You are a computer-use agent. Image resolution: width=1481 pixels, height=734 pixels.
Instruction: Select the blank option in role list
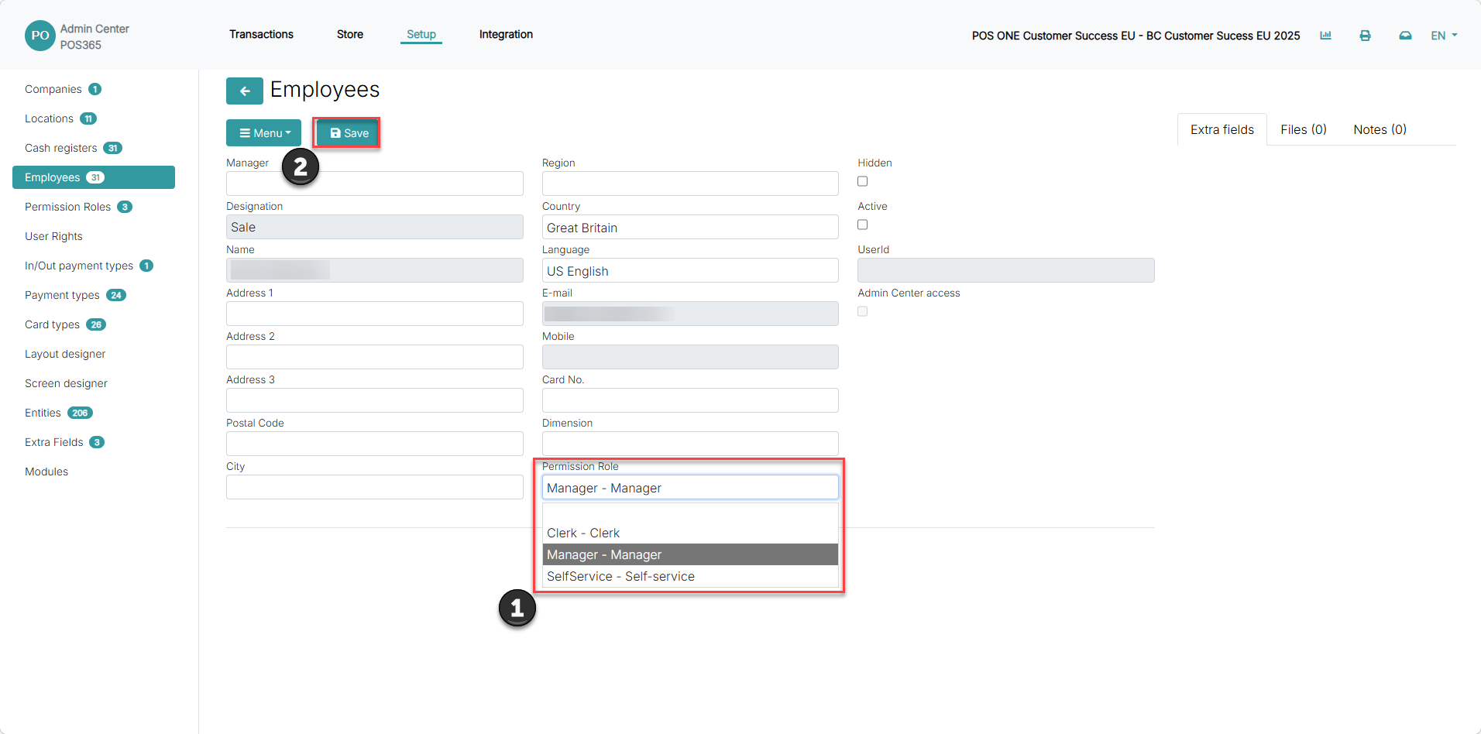[x=690, y=513]
